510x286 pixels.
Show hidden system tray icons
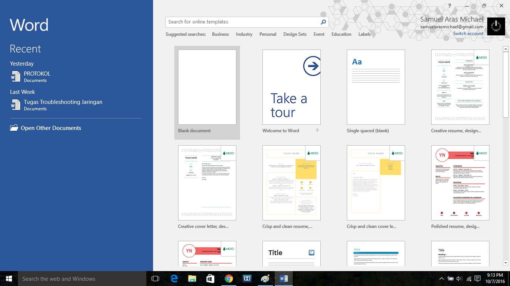[442, 279]
